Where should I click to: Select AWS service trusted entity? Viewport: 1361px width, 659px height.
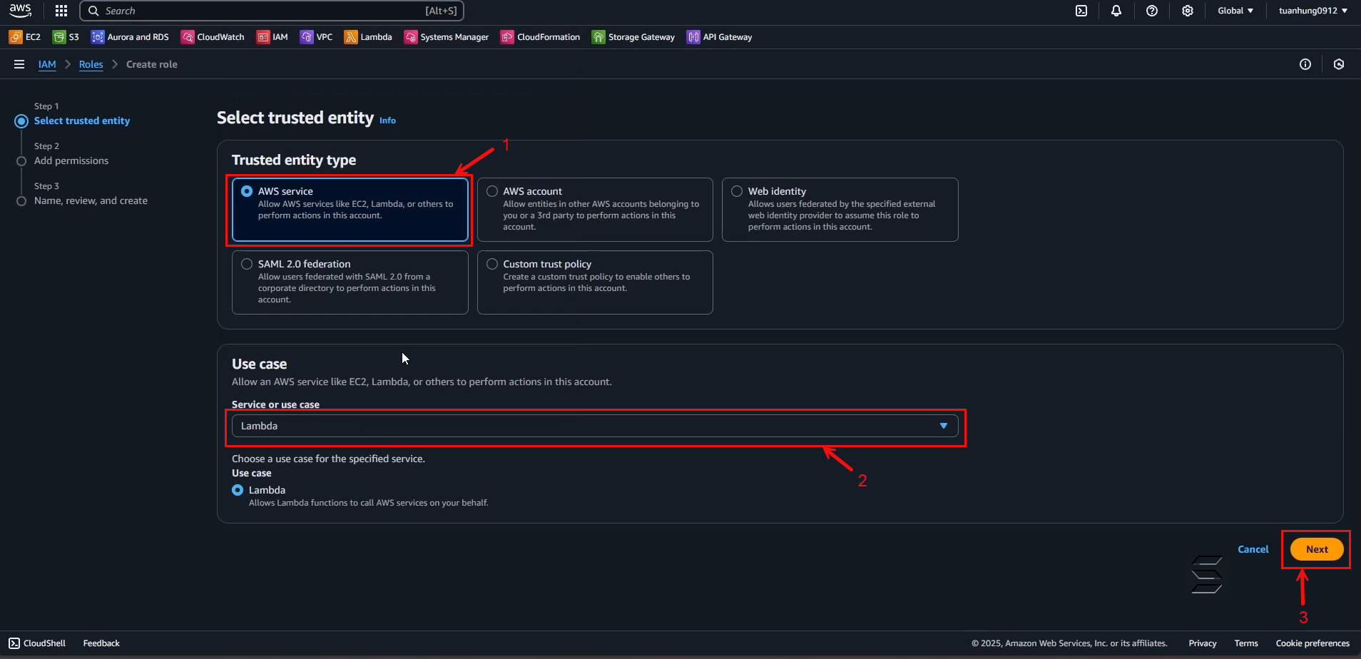click(350, 209)
